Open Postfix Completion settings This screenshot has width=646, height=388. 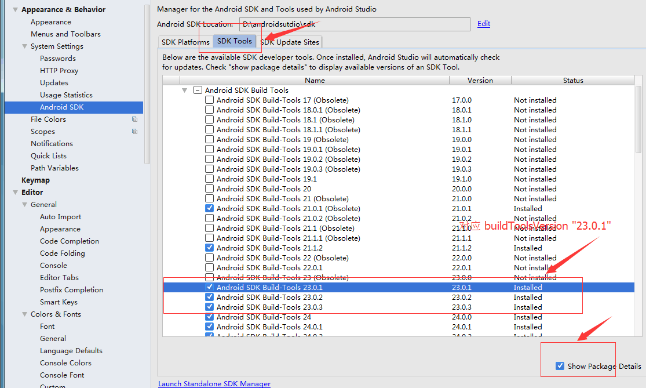[x=71, y=289]
